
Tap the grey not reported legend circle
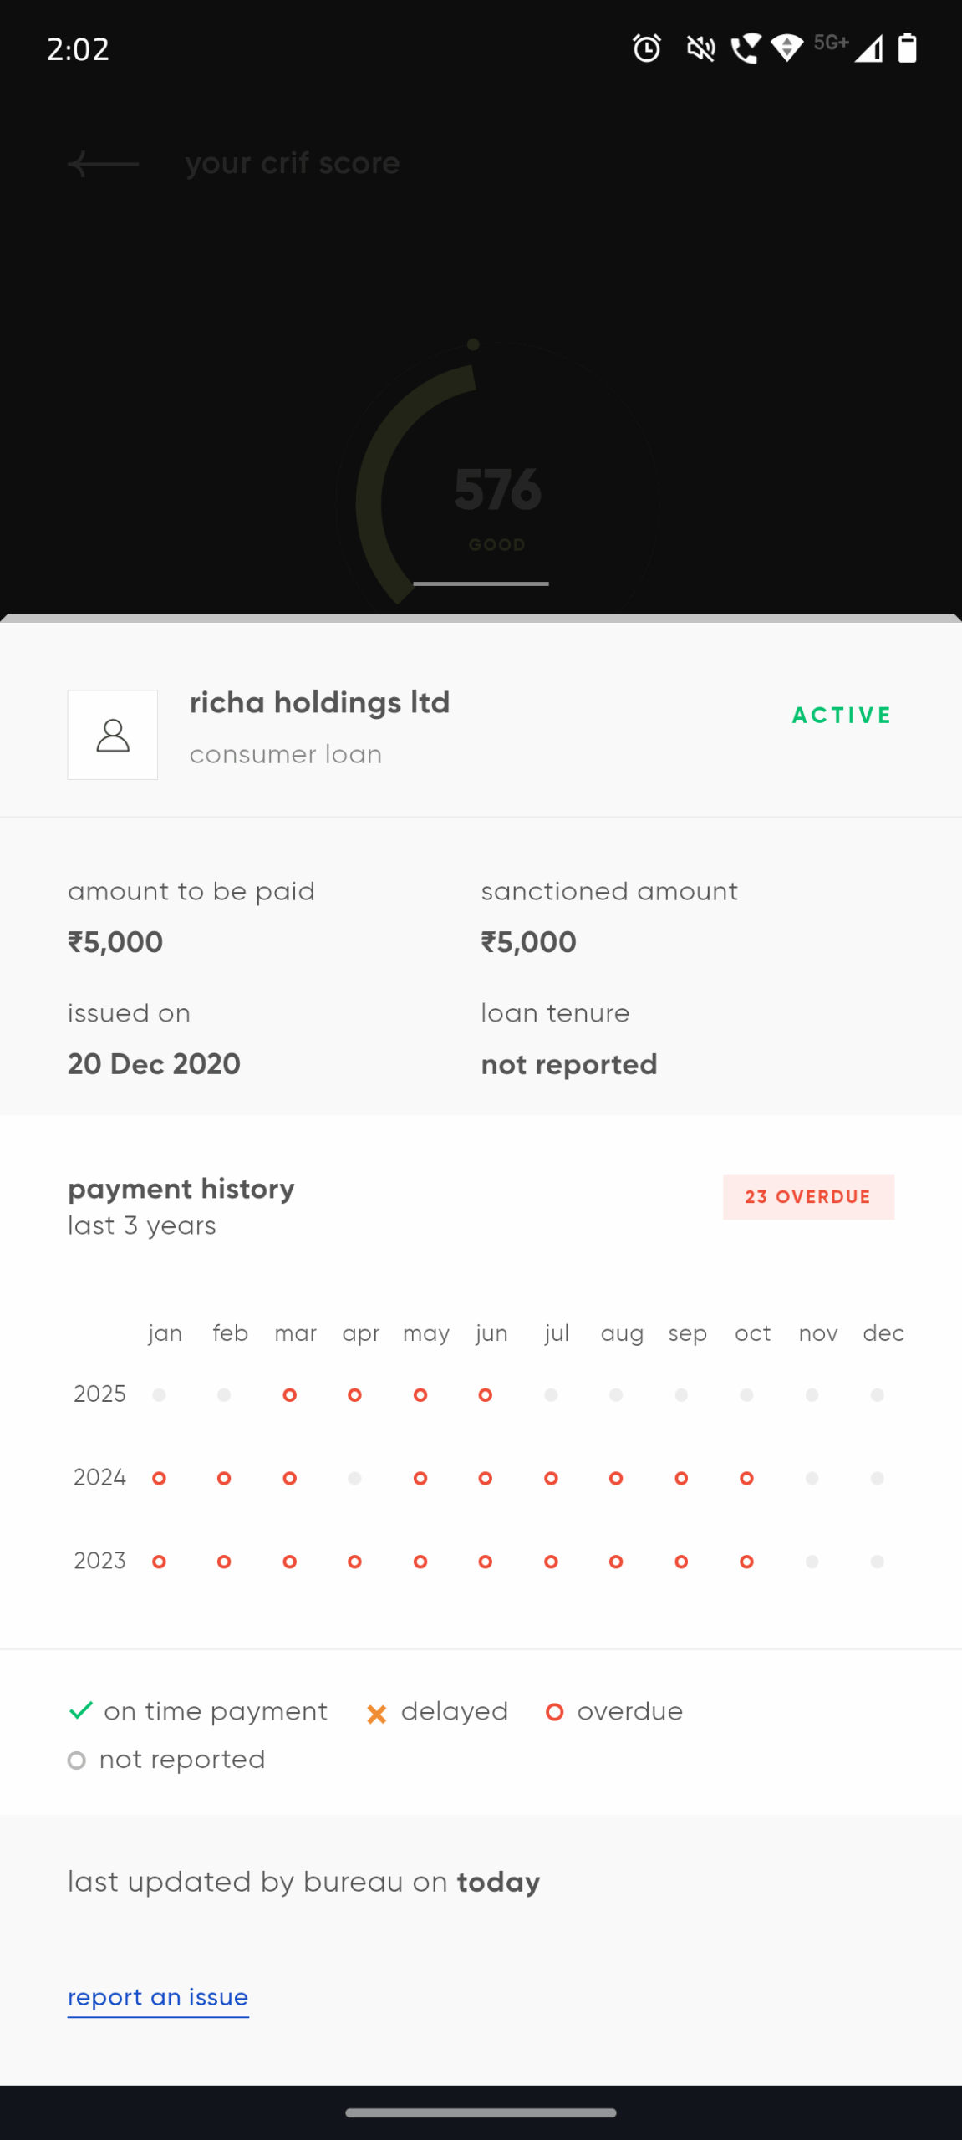pyautogui.click(x=77, y=1760)
